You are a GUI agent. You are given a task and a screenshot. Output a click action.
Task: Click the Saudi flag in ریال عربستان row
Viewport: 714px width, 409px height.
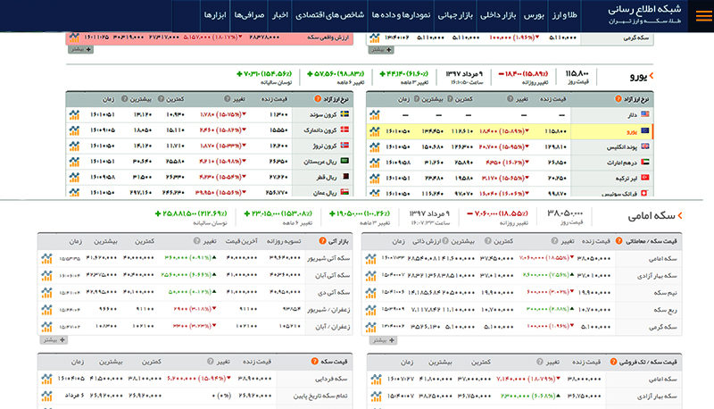(345, 161)
